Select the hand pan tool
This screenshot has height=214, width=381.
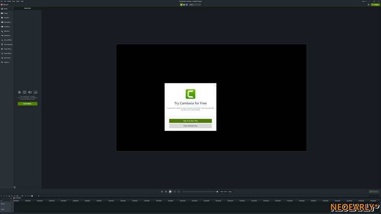pyautogui.click(x=184, y=5)
